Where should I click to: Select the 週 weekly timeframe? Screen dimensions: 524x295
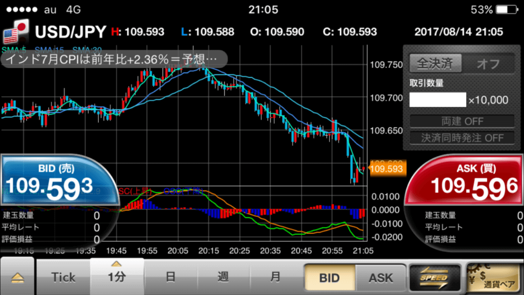point(223,277)
